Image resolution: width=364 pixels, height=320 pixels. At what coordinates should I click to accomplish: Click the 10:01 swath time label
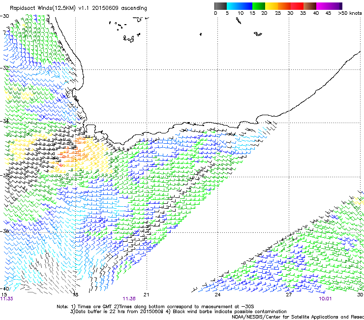[325, 299]
